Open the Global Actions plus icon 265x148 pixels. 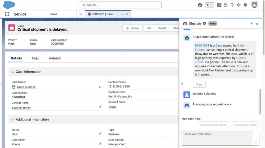click(x=219, y=5)
